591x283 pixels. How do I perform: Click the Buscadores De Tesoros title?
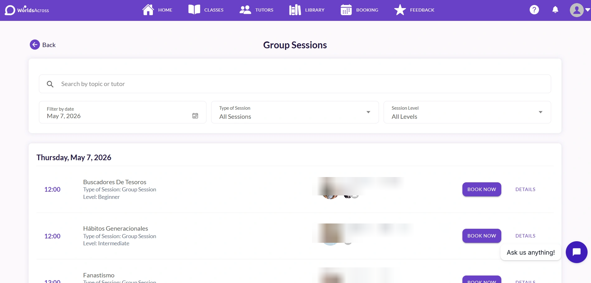pos(115,182)
